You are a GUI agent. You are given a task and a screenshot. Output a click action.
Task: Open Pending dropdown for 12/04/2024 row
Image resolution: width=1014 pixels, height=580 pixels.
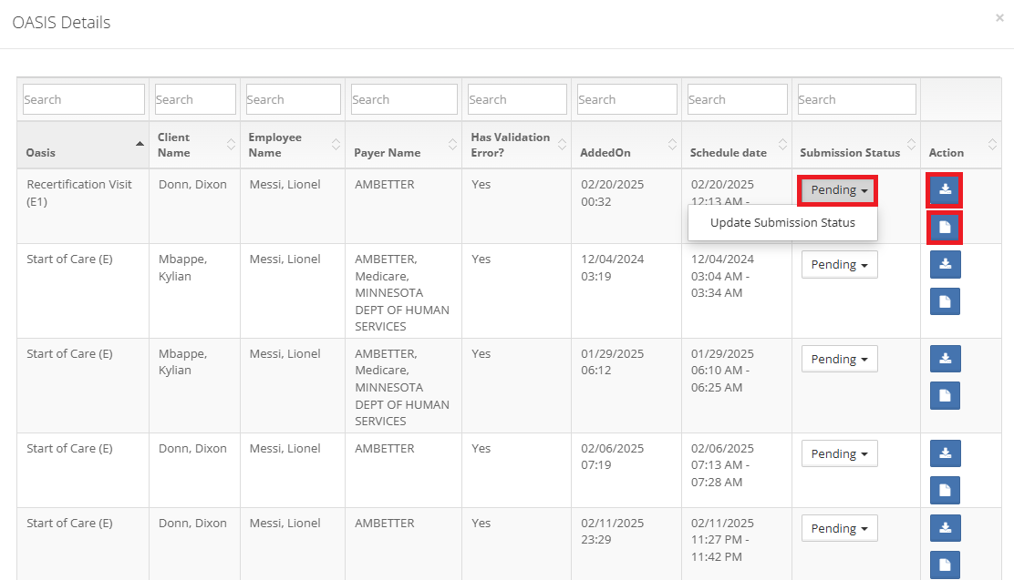[839, 265]
